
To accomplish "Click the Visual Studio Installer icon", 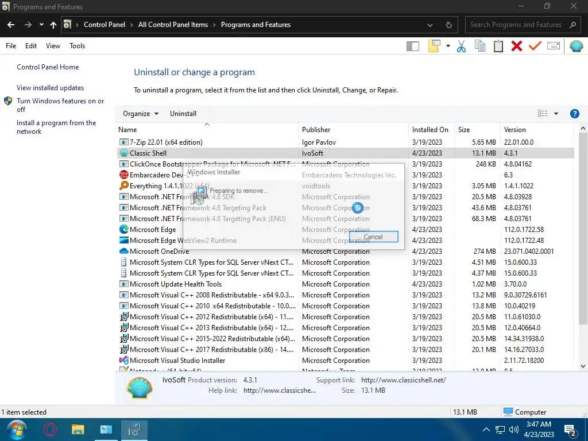I will point(123,360).
